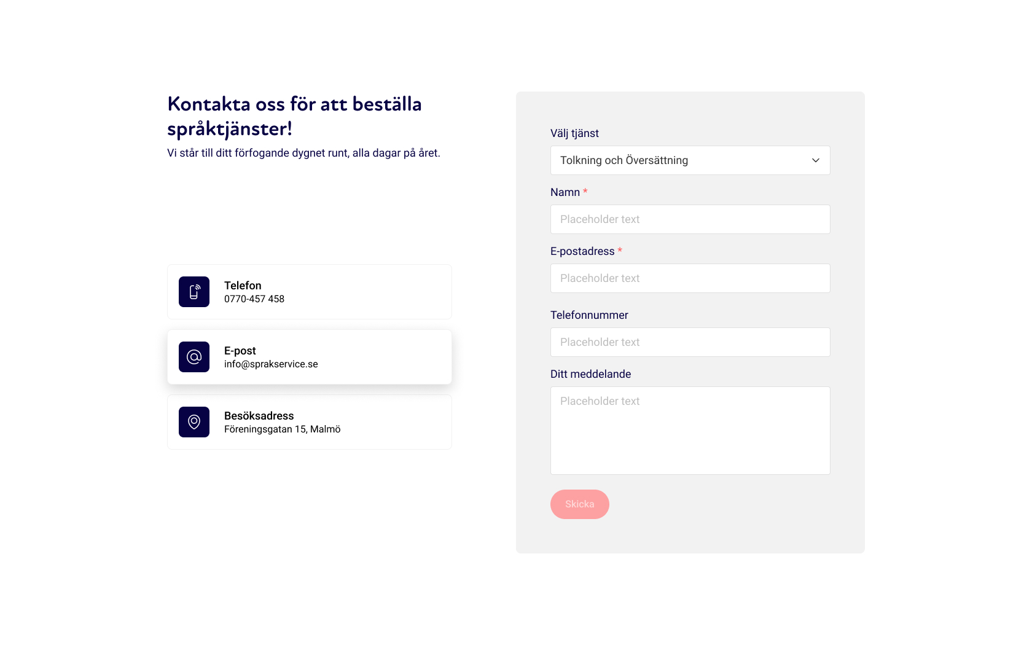
Task: Focus the Telefonnummer input field
Action: point(690,342)
